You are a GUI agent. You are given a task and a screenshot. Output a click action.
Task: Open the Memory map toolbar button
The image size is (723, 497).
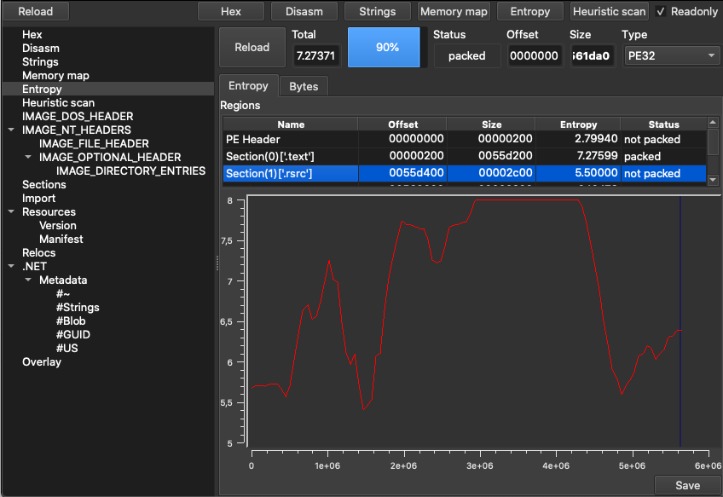pyautogui.click(x=454, y=12)
